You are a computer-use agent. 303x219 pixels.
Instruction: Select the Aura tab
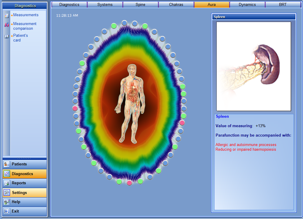pos(212,5)
